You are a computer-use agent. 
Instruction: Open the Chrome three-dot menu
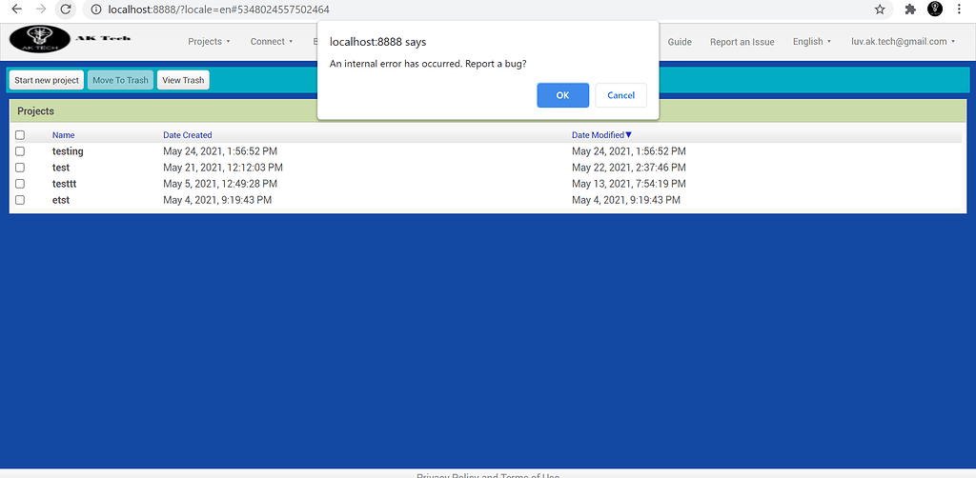(x=959, y=10)
